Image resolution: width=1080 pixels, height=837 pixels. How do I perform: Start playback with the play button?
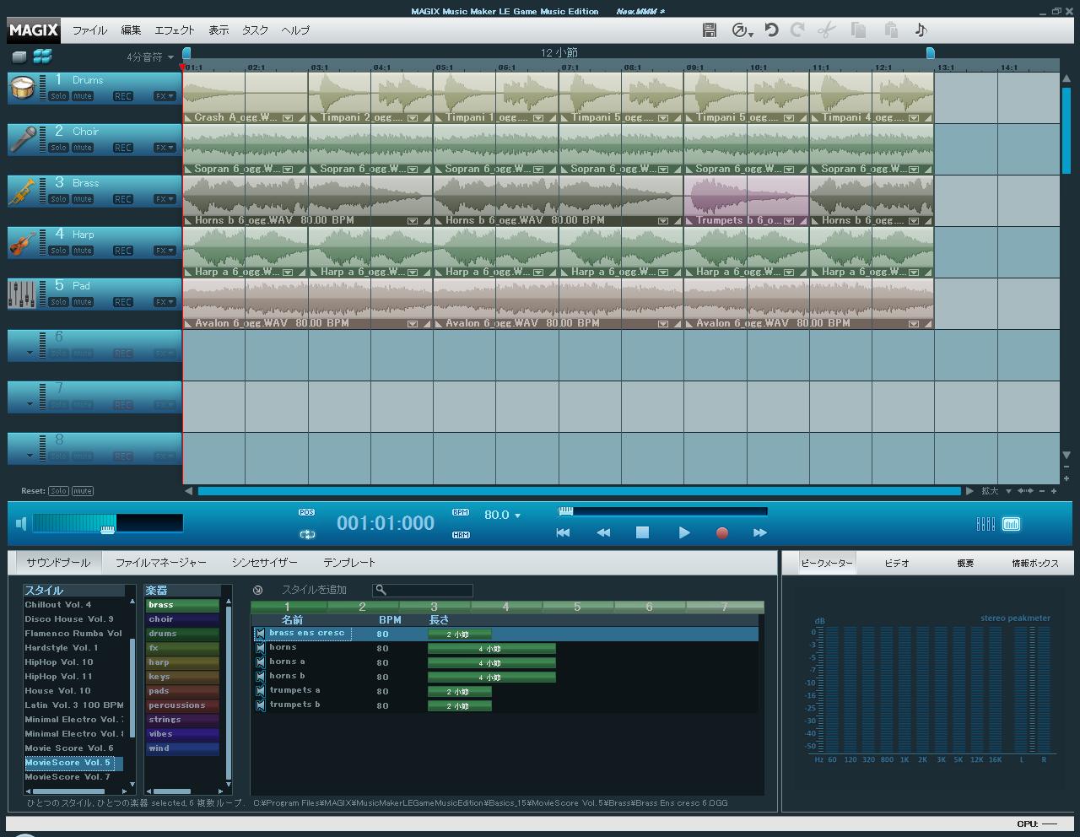(x=684, y=532)
